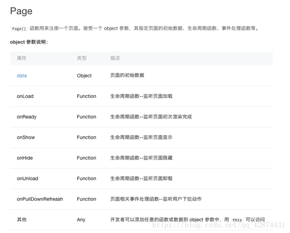This screenshot has width=290, height=233.
Task: Click the description 页面的初始数据
Action: [127, 75]
